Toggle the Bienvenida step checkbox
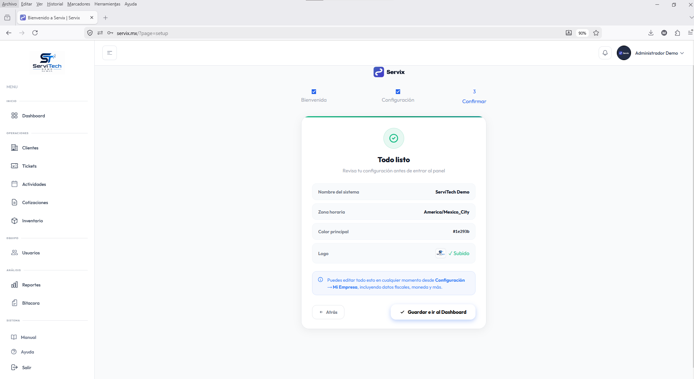Image resolution: width=694 pixels, height=379 pixels. (314, 92)
